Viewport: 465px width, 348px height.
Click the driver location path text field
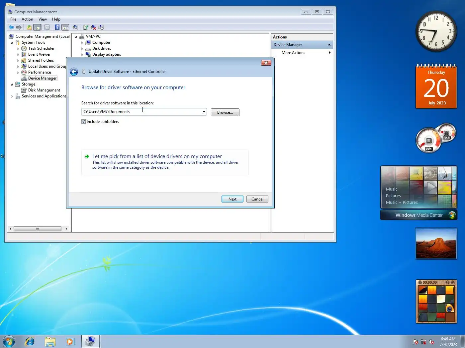coord(141,112)
